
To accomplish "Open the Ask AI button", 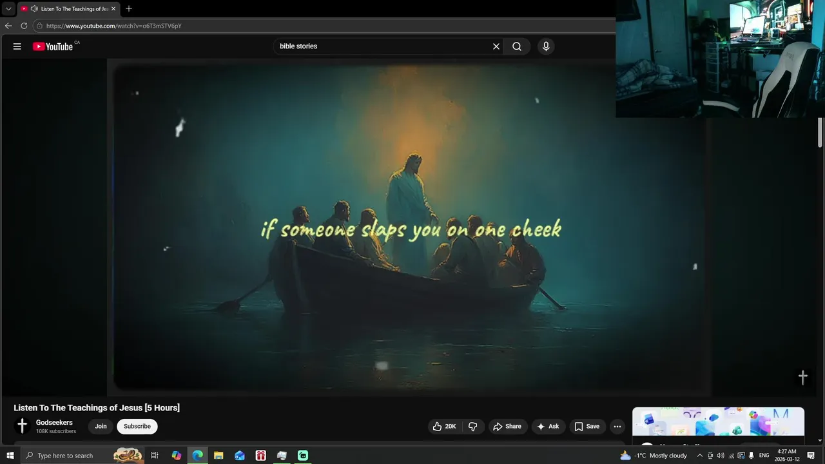I will pyautogui.click(x=548, y=427).
